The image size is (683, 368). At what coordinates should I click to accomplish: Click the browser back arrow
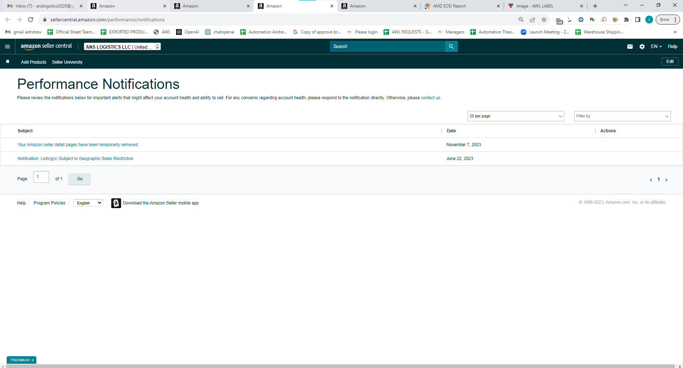point(8,20)
